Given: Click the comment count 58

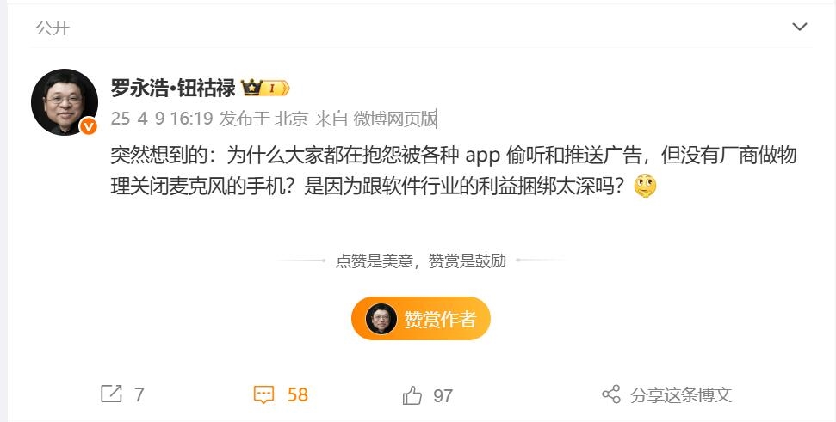Looking at the screenshot, I should [x=298, y=394].
